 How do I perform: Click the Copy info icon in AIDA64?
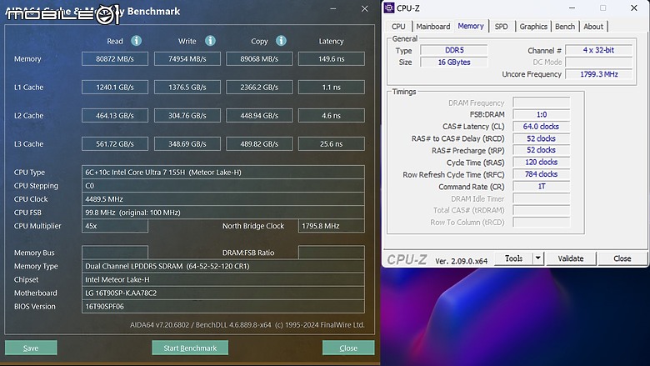pos(281,41)
